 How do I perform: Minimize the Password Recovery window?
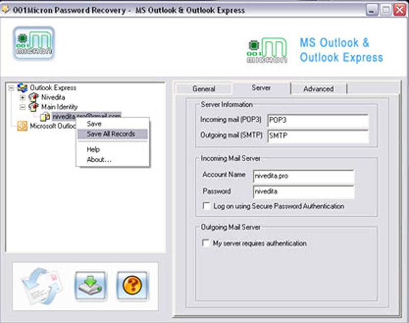[x=372, y=10]
